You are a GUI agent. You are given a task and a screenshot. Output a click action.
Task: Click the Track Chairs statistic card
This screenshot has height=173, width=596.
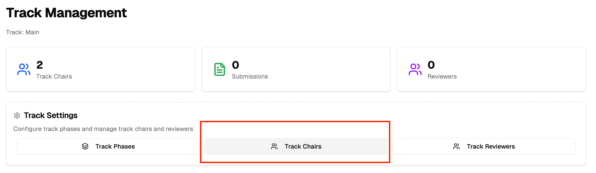(x=100, y=69)
